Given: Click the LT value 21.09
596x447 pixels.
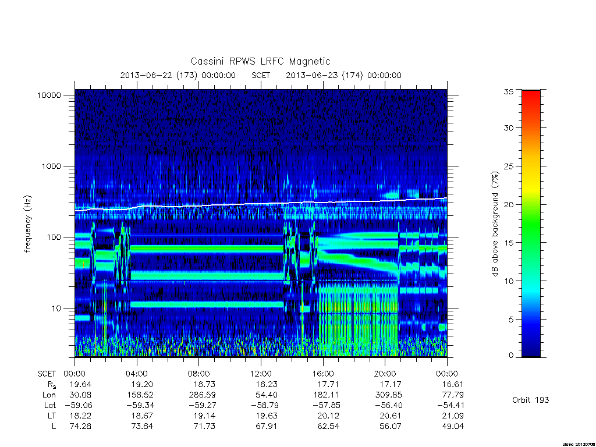Looking at the screenshot, I should 453,416.
